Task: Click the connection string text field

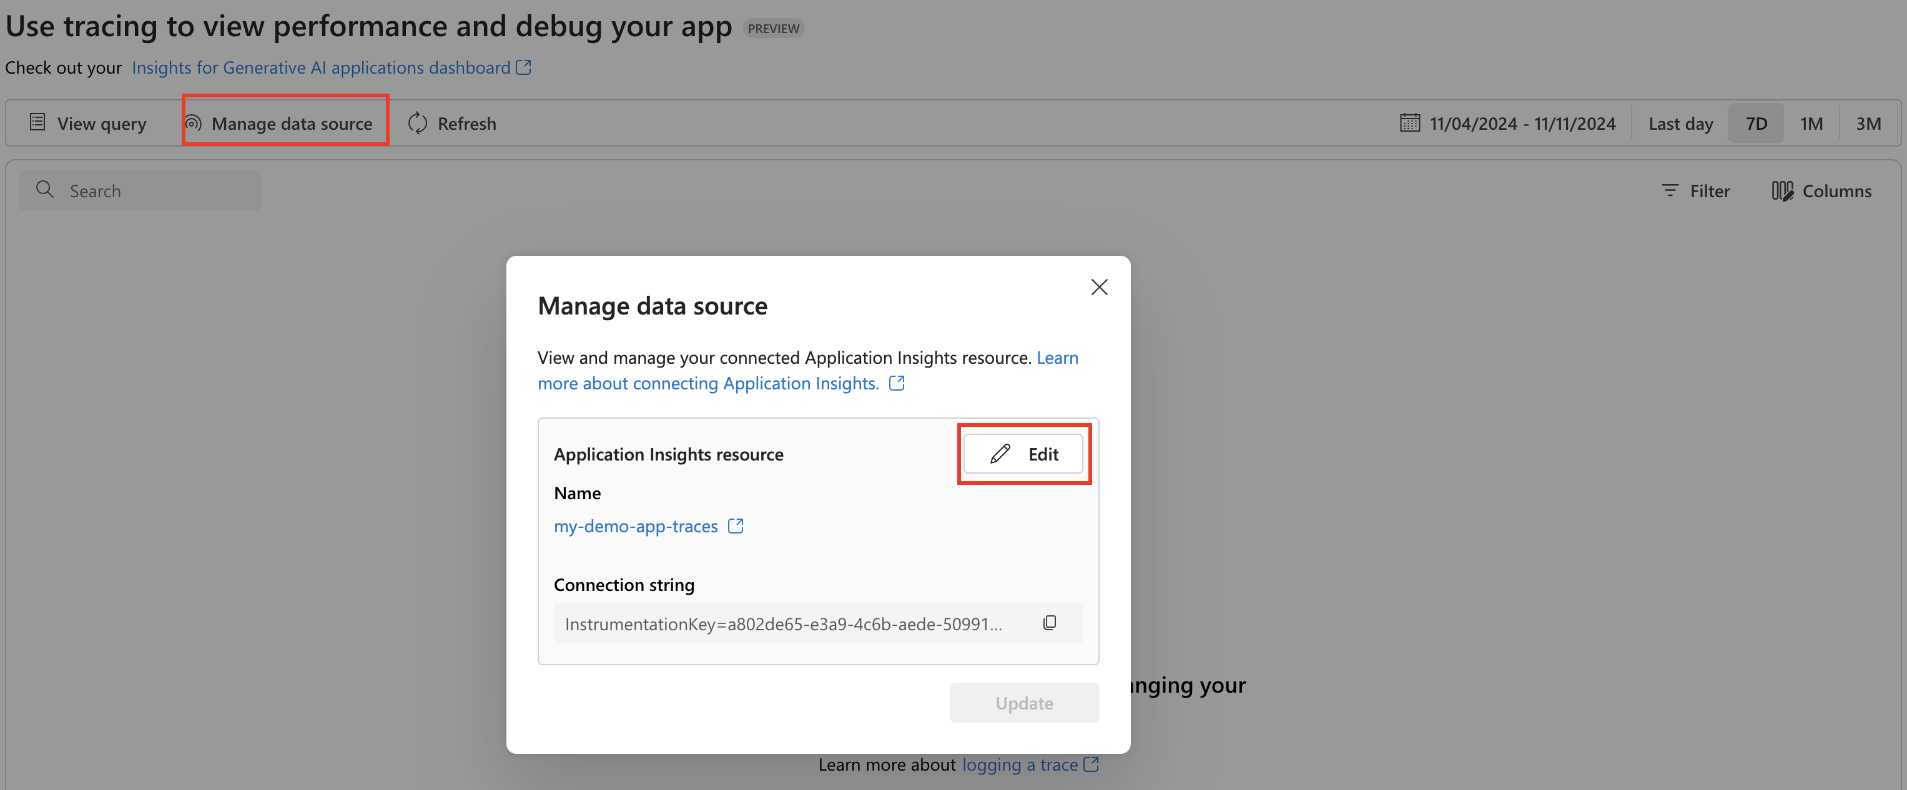Action: pyautogui.click(x=783, y=623)
